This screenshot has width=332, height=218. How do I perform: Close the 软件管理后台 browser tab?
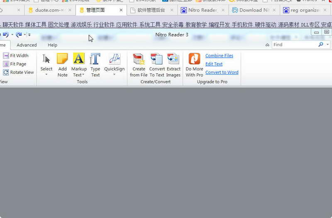pos(172,10)
